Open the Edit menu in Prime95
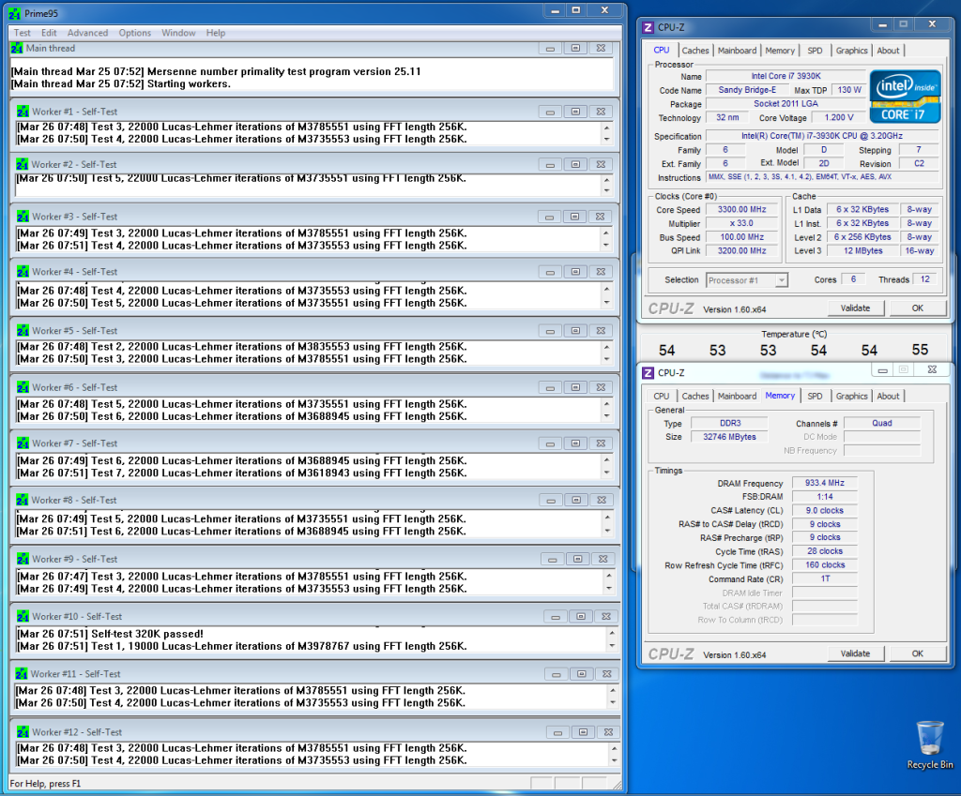The height and width of the screenshot is (796, 961). (x=49, y=33)
